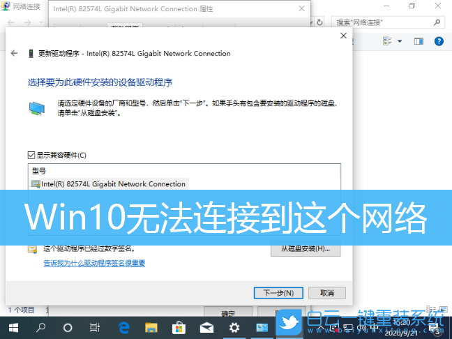Click the 确定 button in properties window
The image size is (452, 339).
click(228, 312)
